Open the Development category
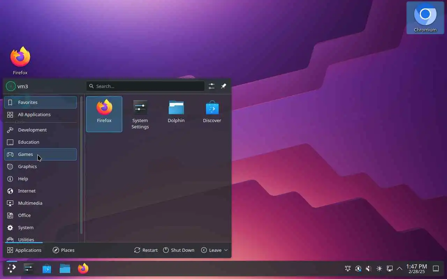Viewport: 447px width, 279px height. tap(41, 130)
